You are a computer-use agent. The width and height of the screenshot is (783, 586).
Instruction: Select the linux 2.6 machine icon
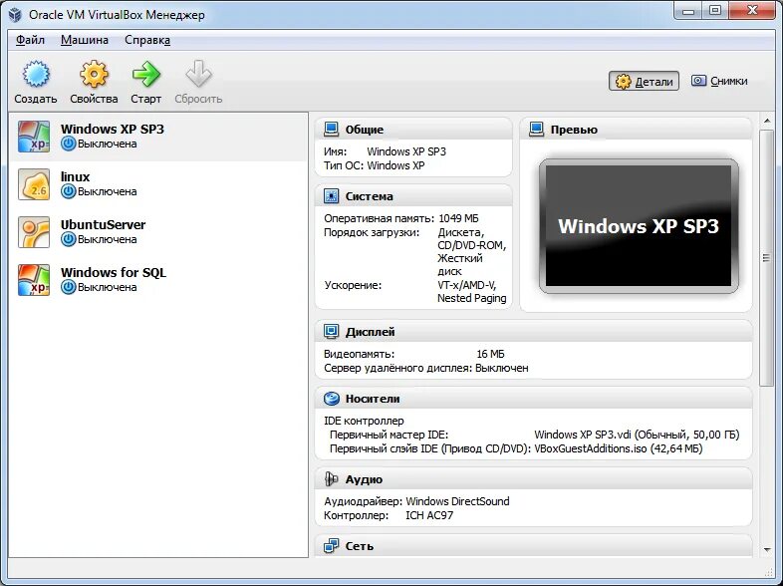click(x=34, y=184)
